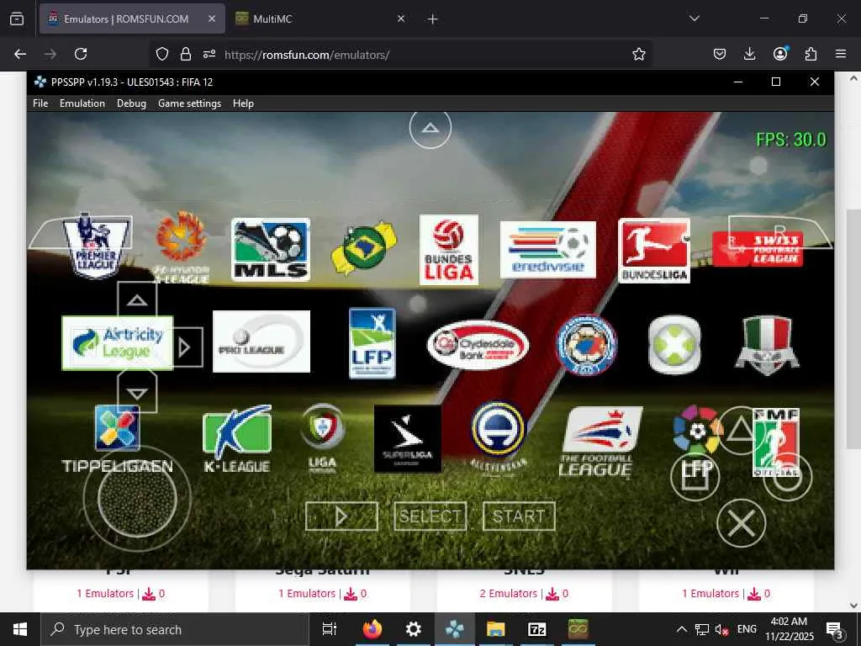Reload the romsfun.com page

[81, 54]
